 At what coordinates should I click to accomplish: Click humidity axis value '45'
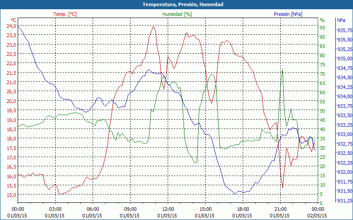[x=323, y=120]
